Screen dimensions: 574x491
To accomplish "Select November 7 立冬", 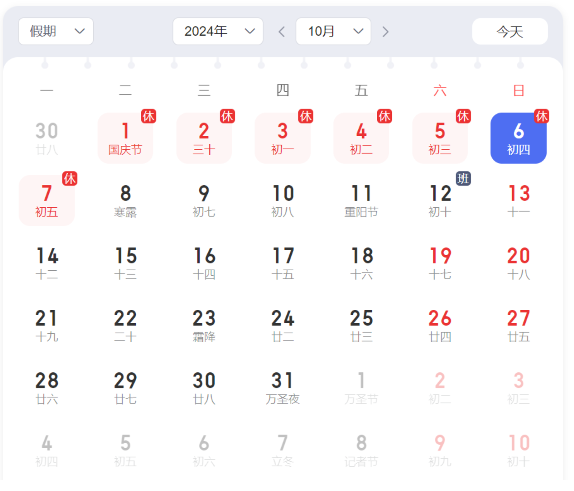I will (283, 451).
